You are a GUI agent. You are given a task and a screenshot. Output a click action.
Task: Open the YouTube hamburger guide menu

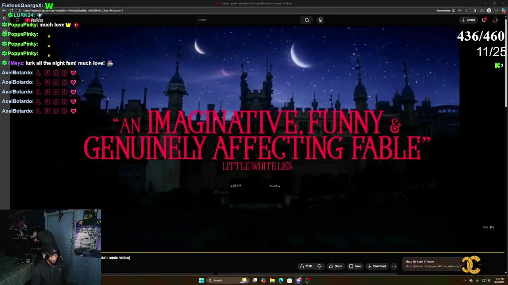coord(17,20)
